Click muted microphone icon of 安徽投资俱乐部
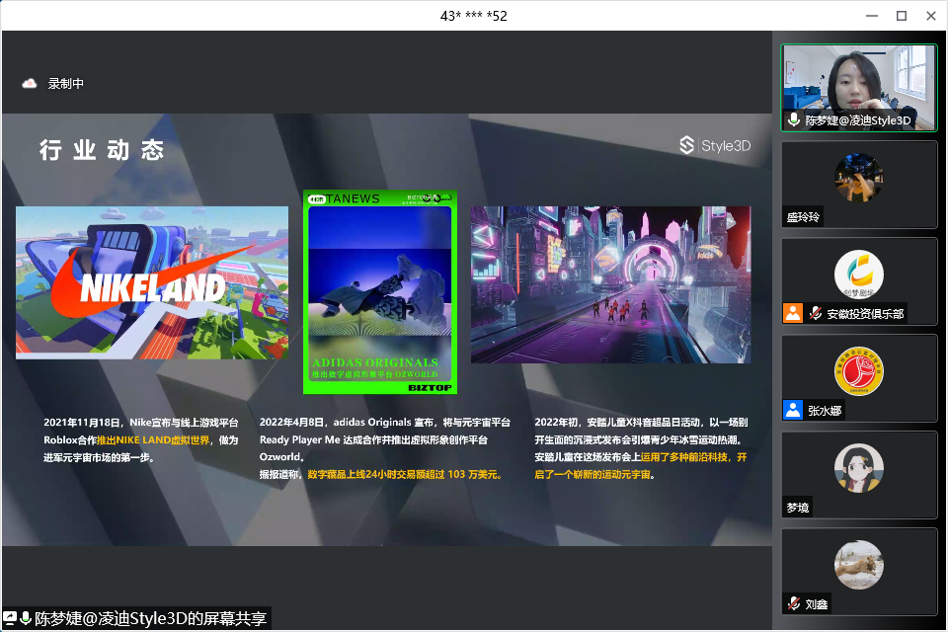The width and height of the screenshot is (948, 632). pos(816,313)
